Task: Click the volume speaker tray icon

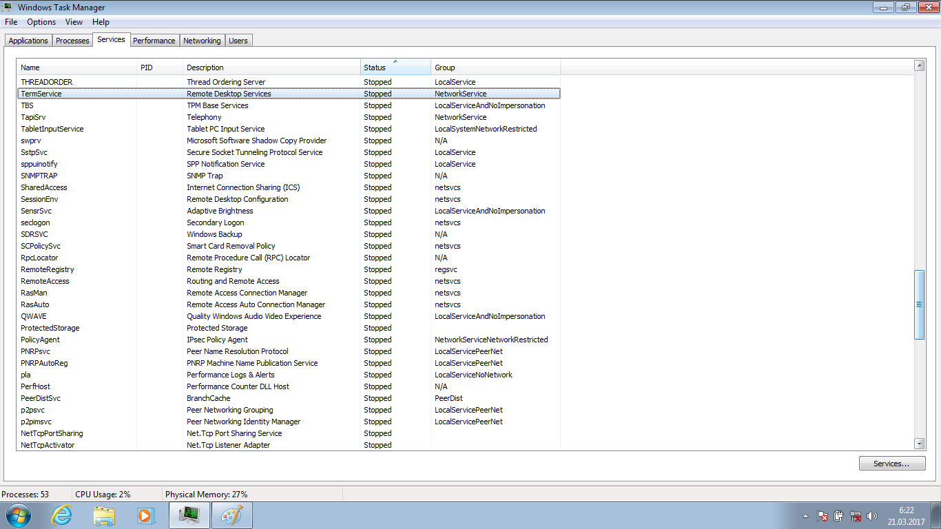Action: click(872, 516)
